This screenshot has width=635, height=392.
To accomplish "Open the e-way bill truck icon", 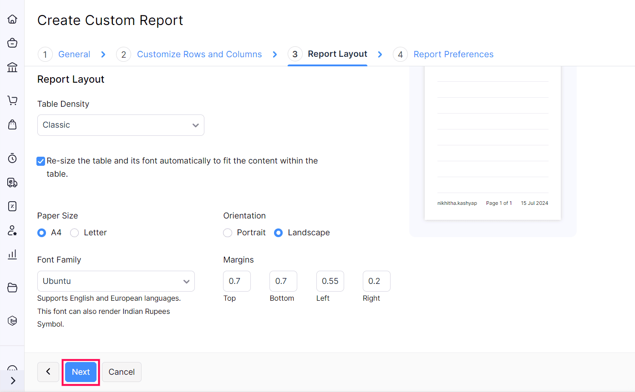I will pyautogui.click(x=12, y=182).
